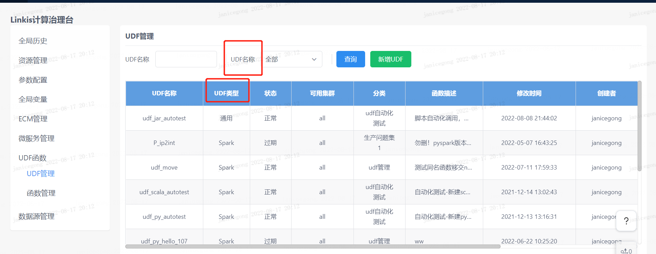Open 微服务管理 in the sidebar
656x254 pixels.
36,138
